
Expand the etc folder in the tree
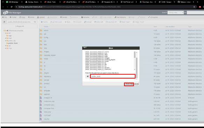[x=6, y=33]
